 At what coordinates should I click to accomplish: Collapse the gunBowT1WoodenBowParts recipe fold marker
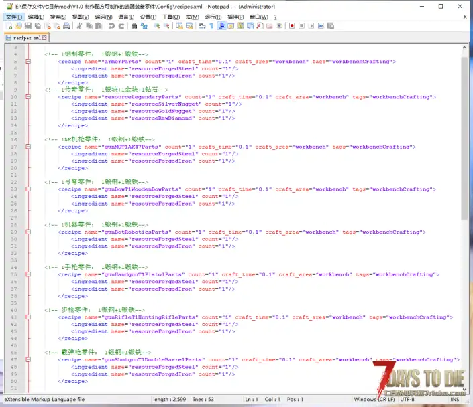[x=28, y=189]
